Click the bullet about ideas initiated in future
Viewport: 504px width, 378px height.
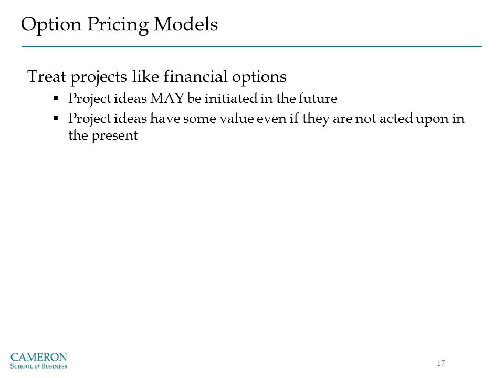pyautogui.click(x=203, y=98)
